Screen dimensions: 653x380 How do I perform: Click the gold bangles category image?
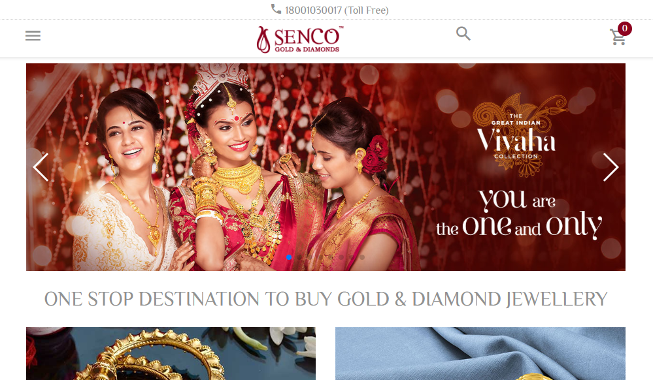(x=171, y=353)
